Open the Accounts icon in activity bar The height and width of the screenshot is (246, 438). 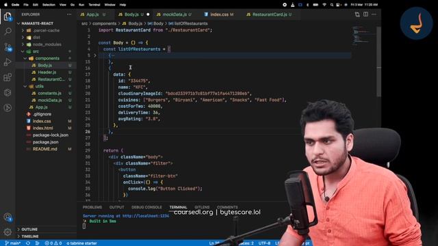point(8,217)
